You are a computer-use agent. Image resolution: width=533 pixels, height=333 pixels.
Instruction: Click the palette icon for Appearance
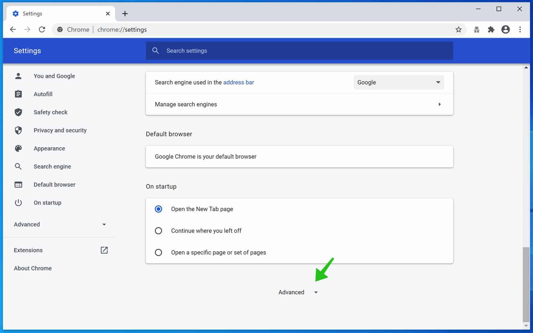click(x=18, y=148)
